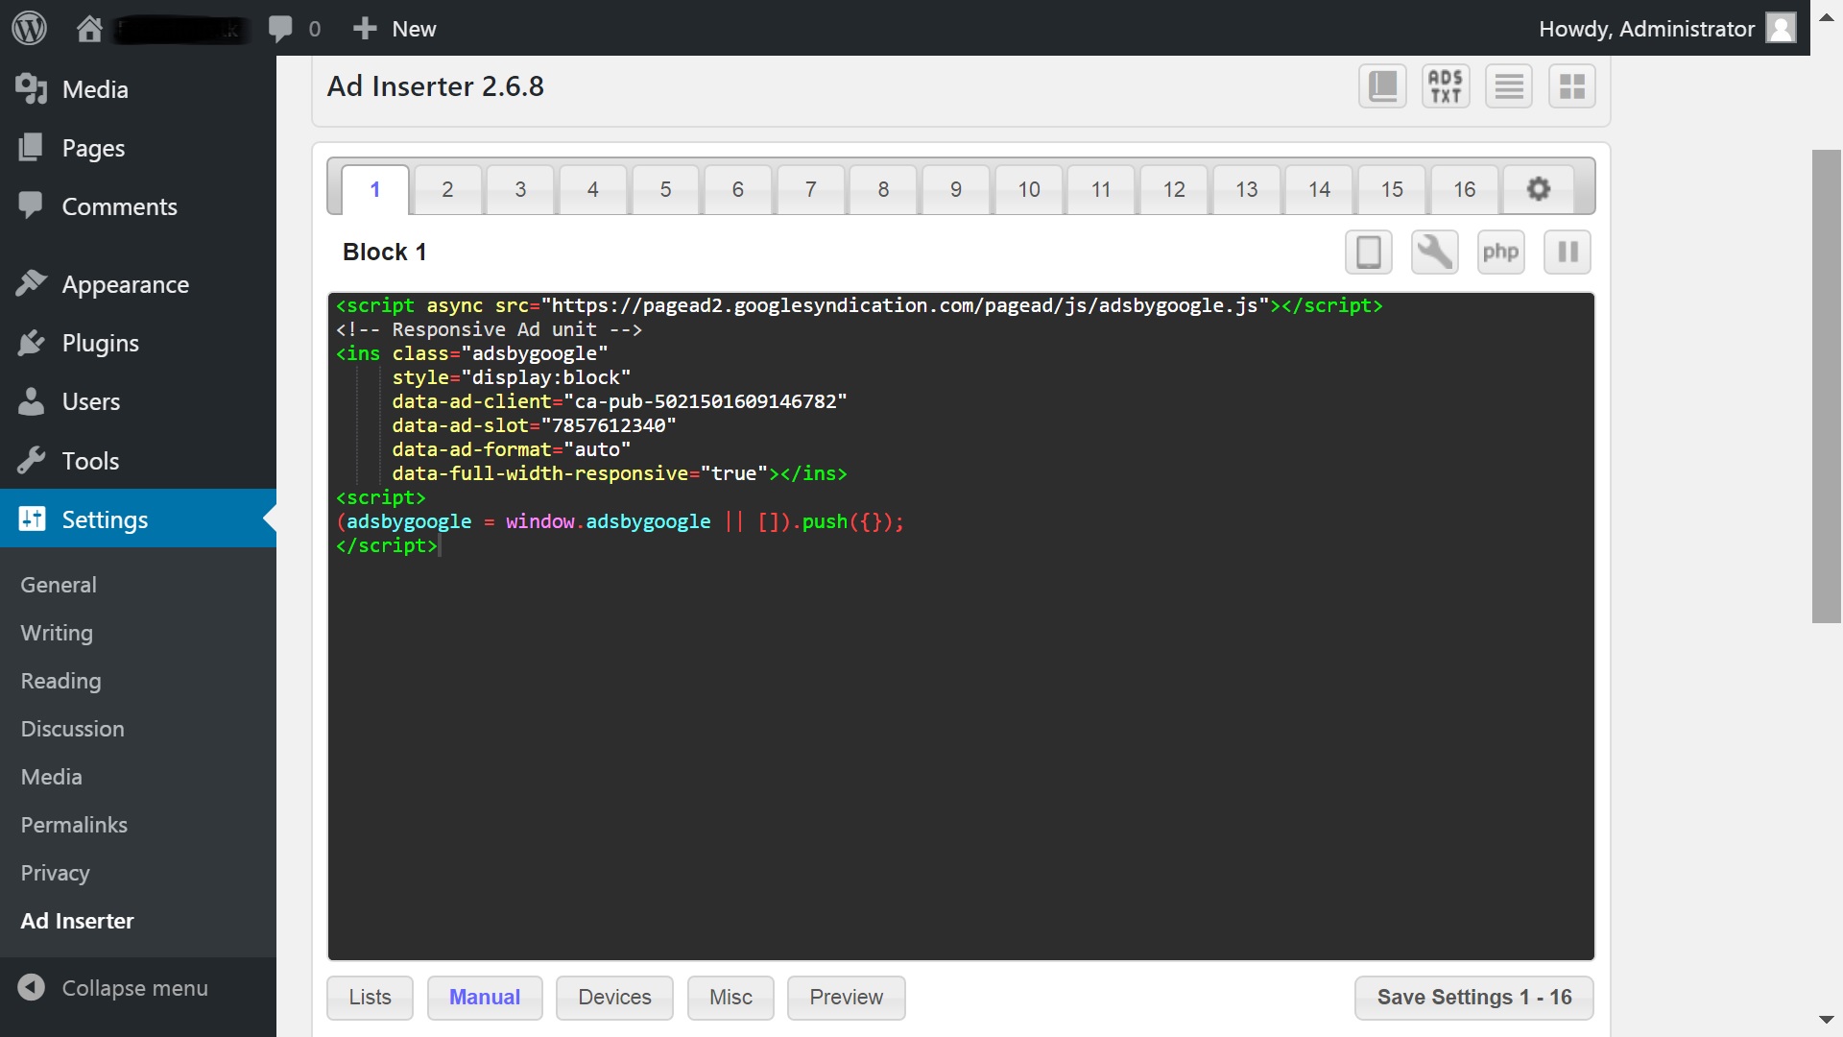Viewport: 1843px width, 1037px height.
Task: Open the ads.txt editor
Action: 1446,86
